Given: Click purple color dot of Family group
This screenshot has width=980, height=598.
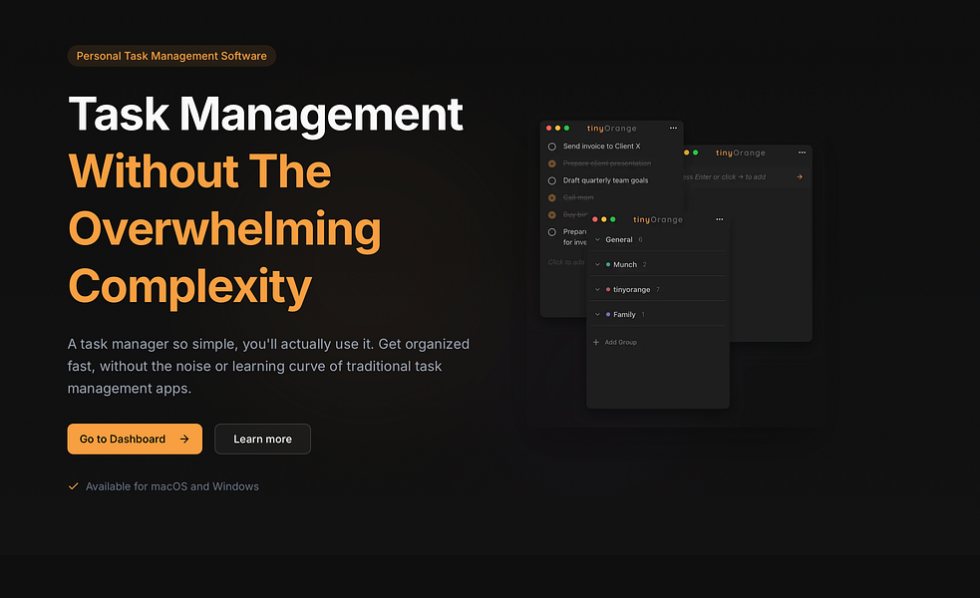Looking at the screenshot, I should [x=608, y=314].
